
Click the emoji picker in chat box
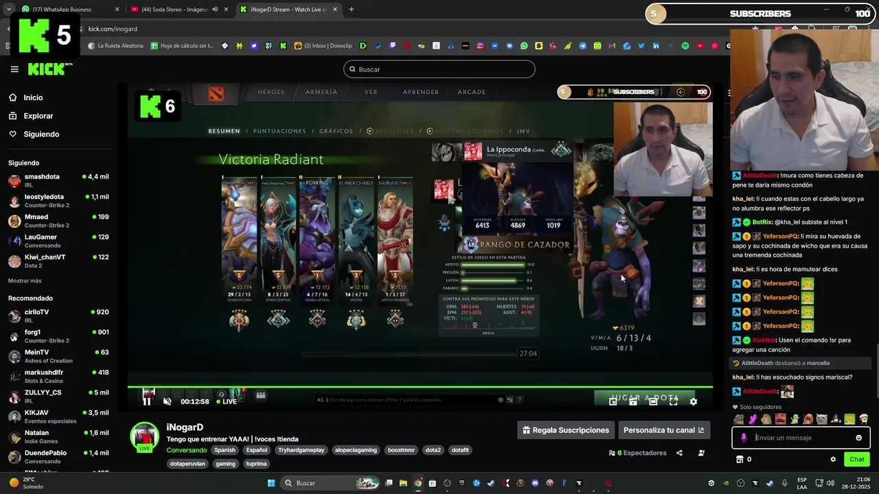[x=858, y=438]
